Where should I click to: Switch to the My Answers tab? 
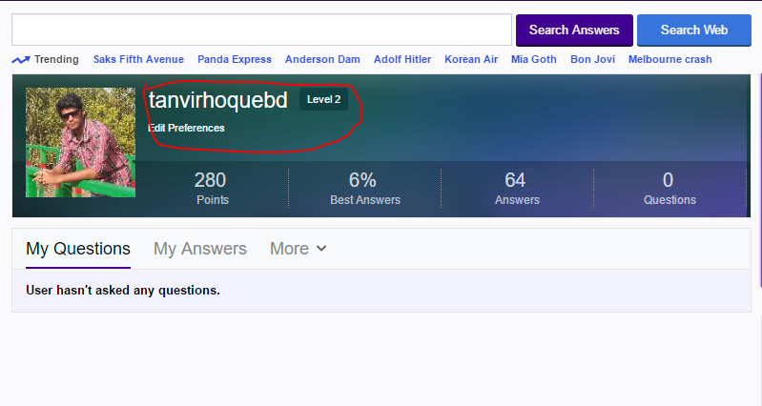click(x=200, y=249)
